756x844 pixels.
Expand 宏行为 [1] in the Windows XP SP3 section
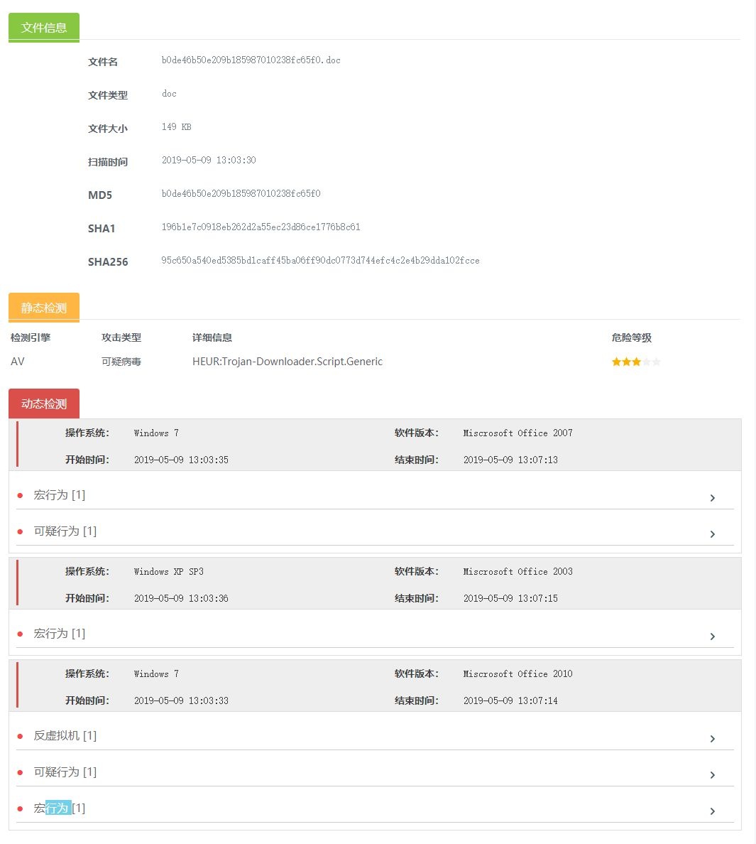[x=60, y=634]
